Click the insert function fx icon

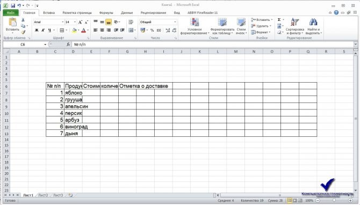68,45
